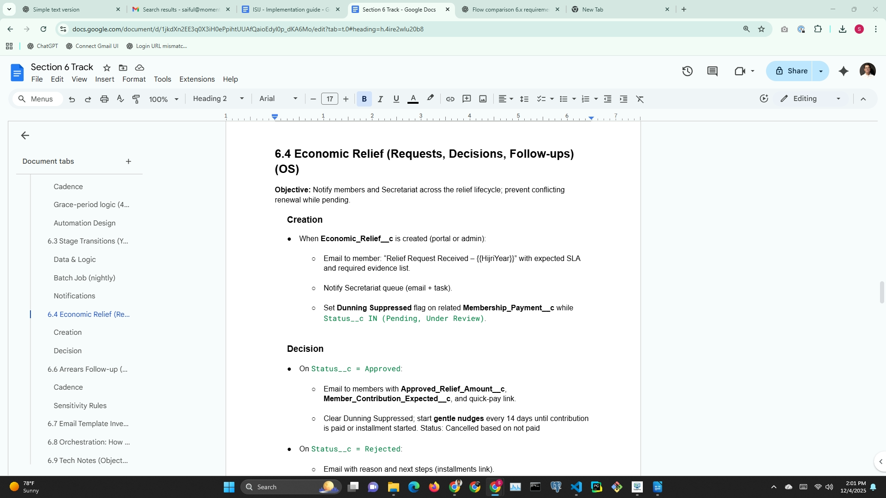The height and width of the screenshot is (498, 886).
Task: Toggle Underline formatting
Action: (396, 99)
